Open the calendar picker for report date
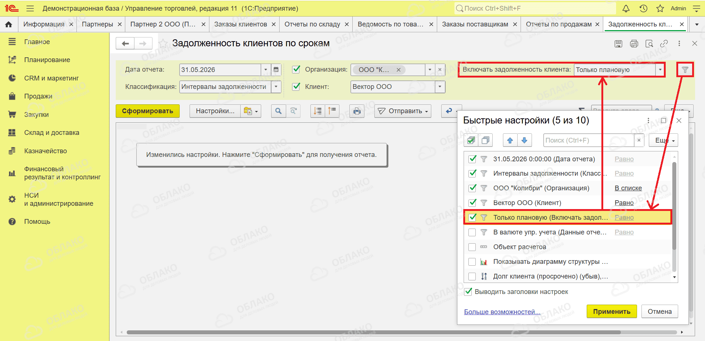The height and width of the screenshot is (341, 705). tap(276, 70)
